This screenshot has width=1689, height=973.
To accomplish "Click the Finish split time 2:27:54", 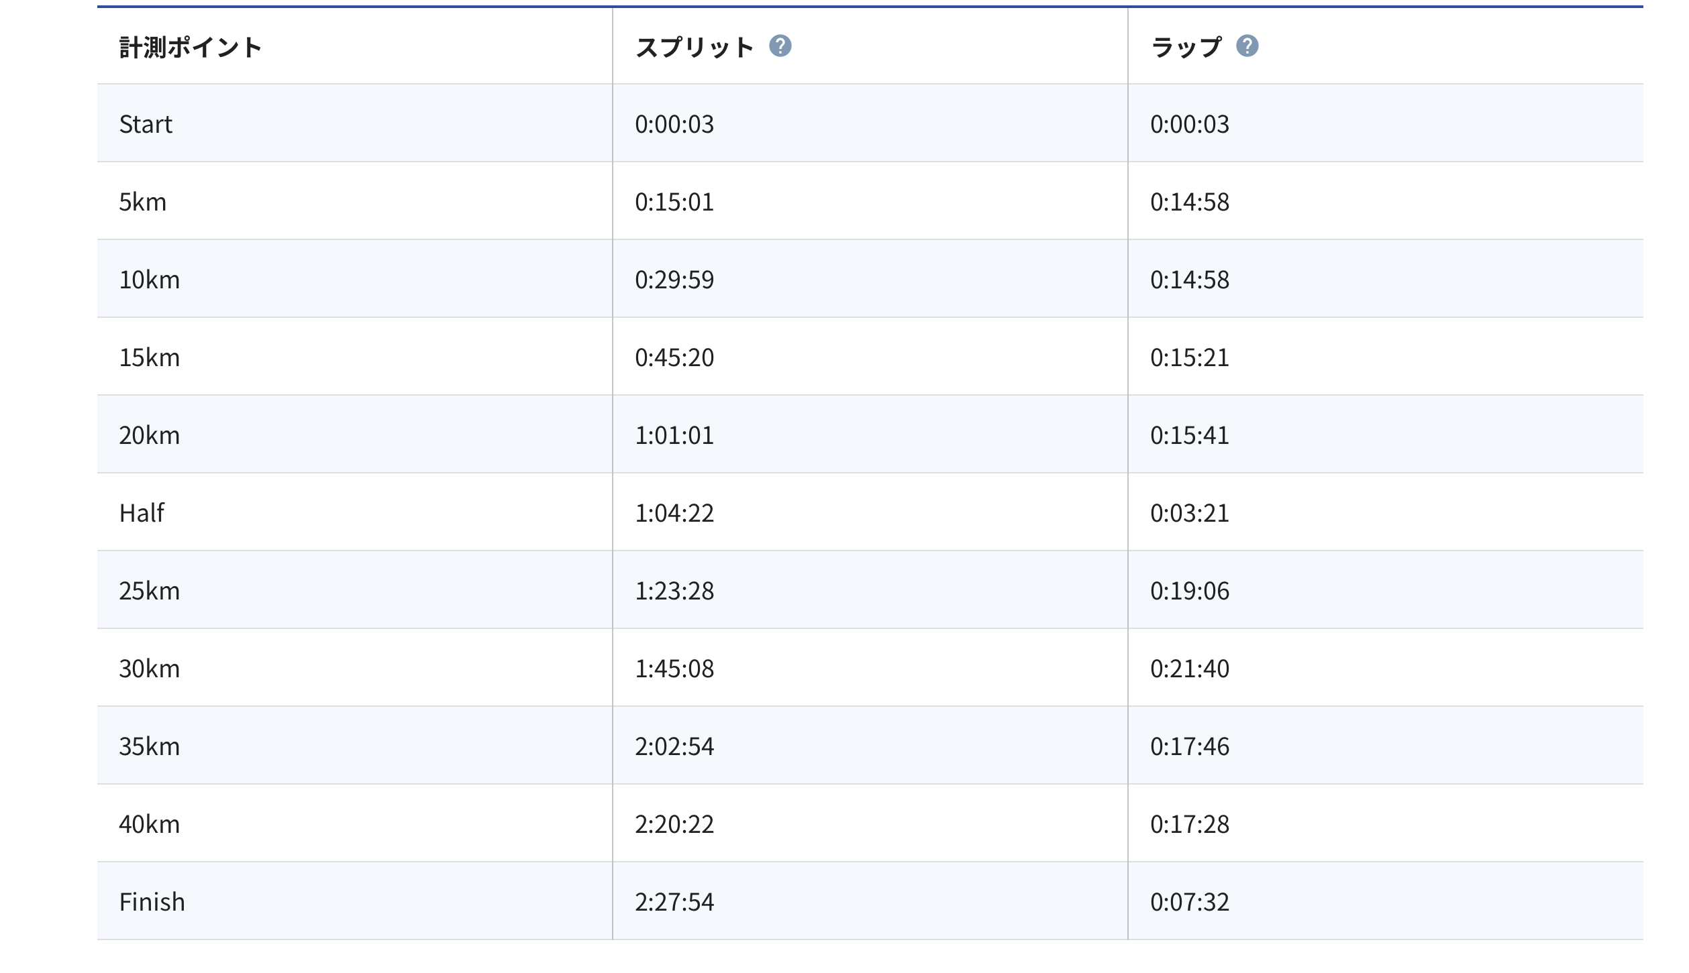I will (674, 902).
